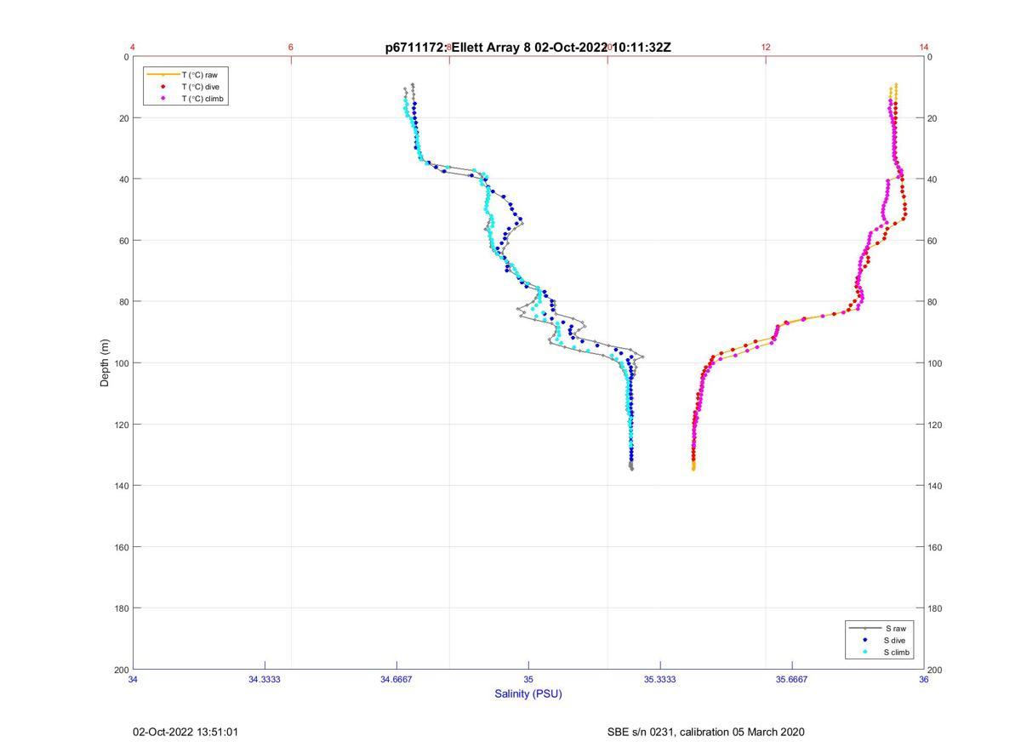Viewport: 1021px width, 753px height.
Task: Click the right depth axis label "200"
Action: 935,670
